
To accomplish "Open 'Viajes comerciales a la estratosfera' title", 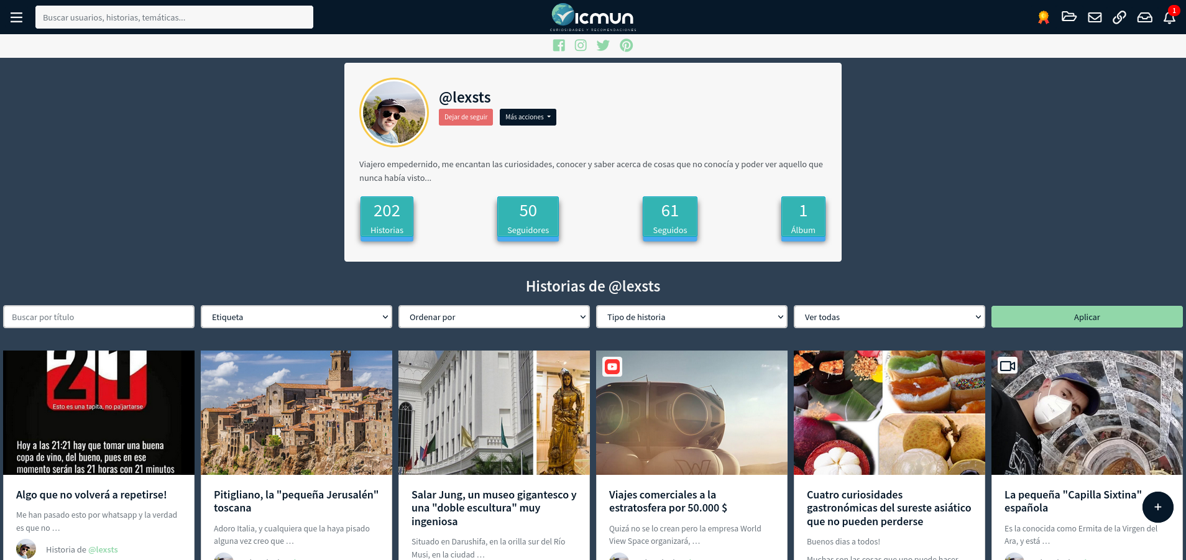I will point(668,502).
